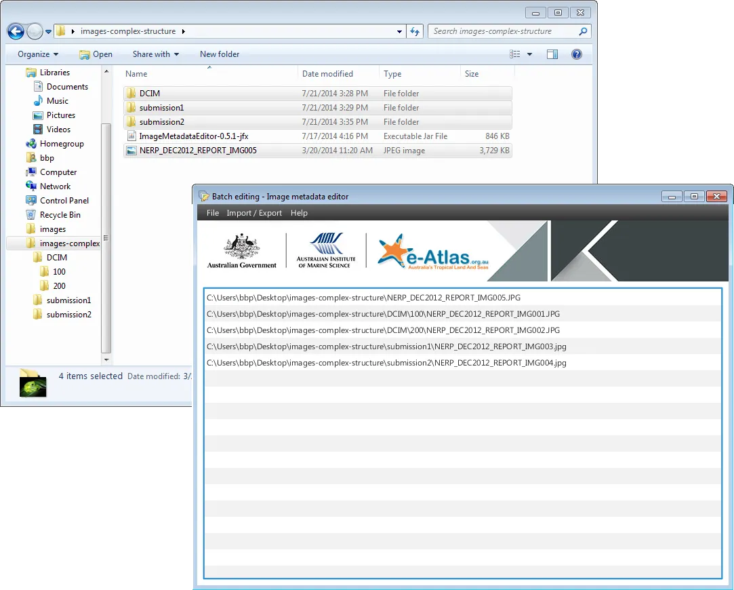This screenshot has height=590, width=734.
Task: Open the File menu in metadata editor
Action: [x=213, y=213]
